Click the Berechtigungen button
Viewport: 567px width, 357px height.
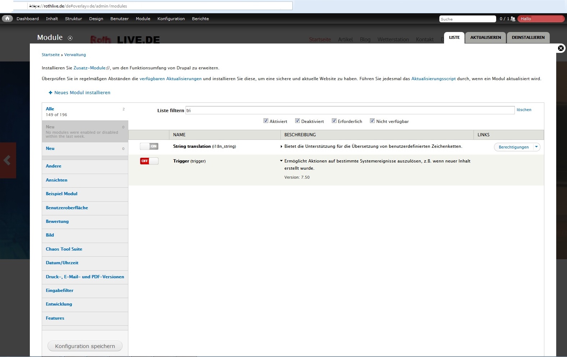coord(513,147)
